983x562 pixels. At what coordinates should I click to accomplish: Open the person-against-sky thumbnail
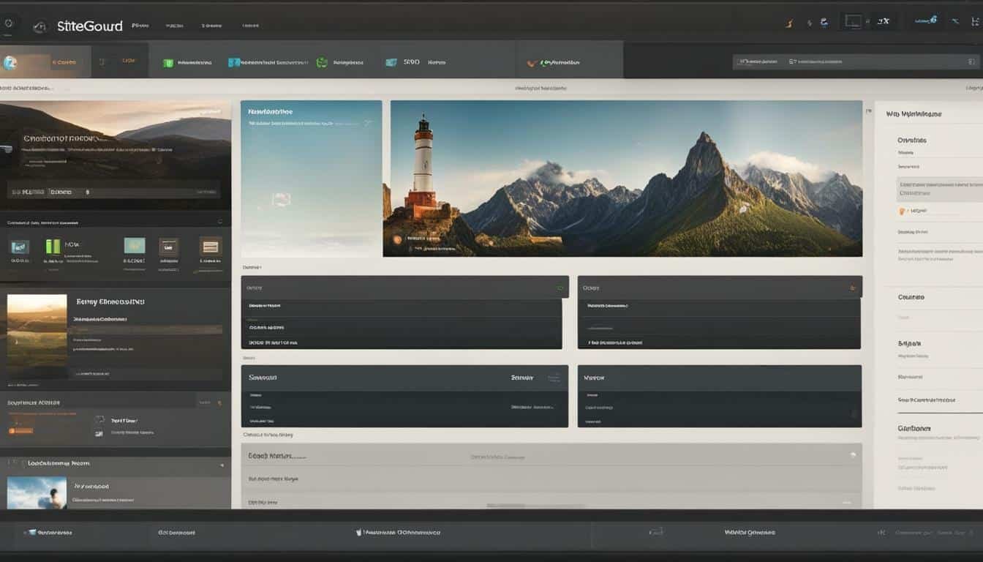[37, 492]
